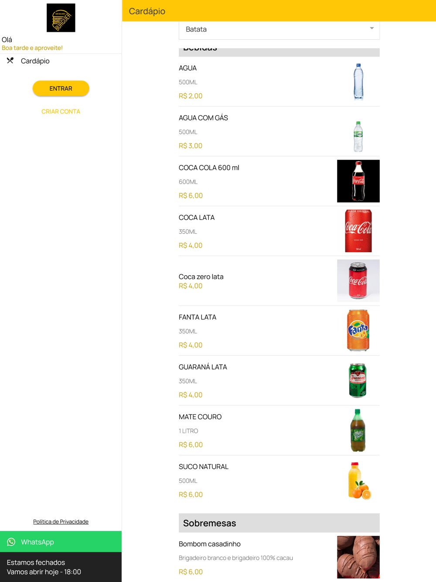Click the AGUA COM GÁS bottle image
This screenshot has height=582, width=436.
[x=358, y=137]
